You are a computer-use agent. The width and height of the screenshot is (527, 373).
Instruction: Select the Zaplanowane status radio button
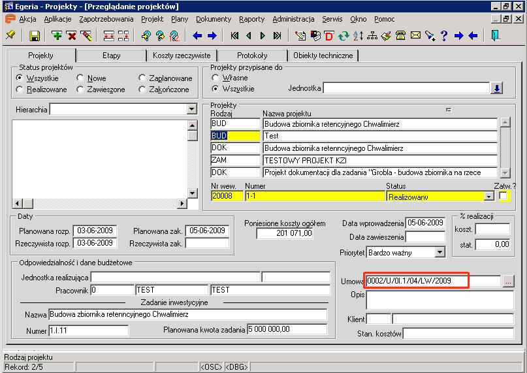click(142, 78)
